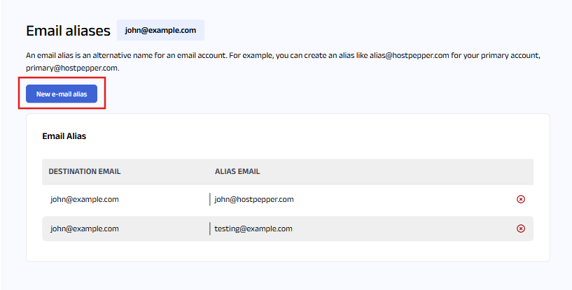Click destination john@example.com in the first row
The width and height of the screenshot is (572, 290).
pos(85,199)
